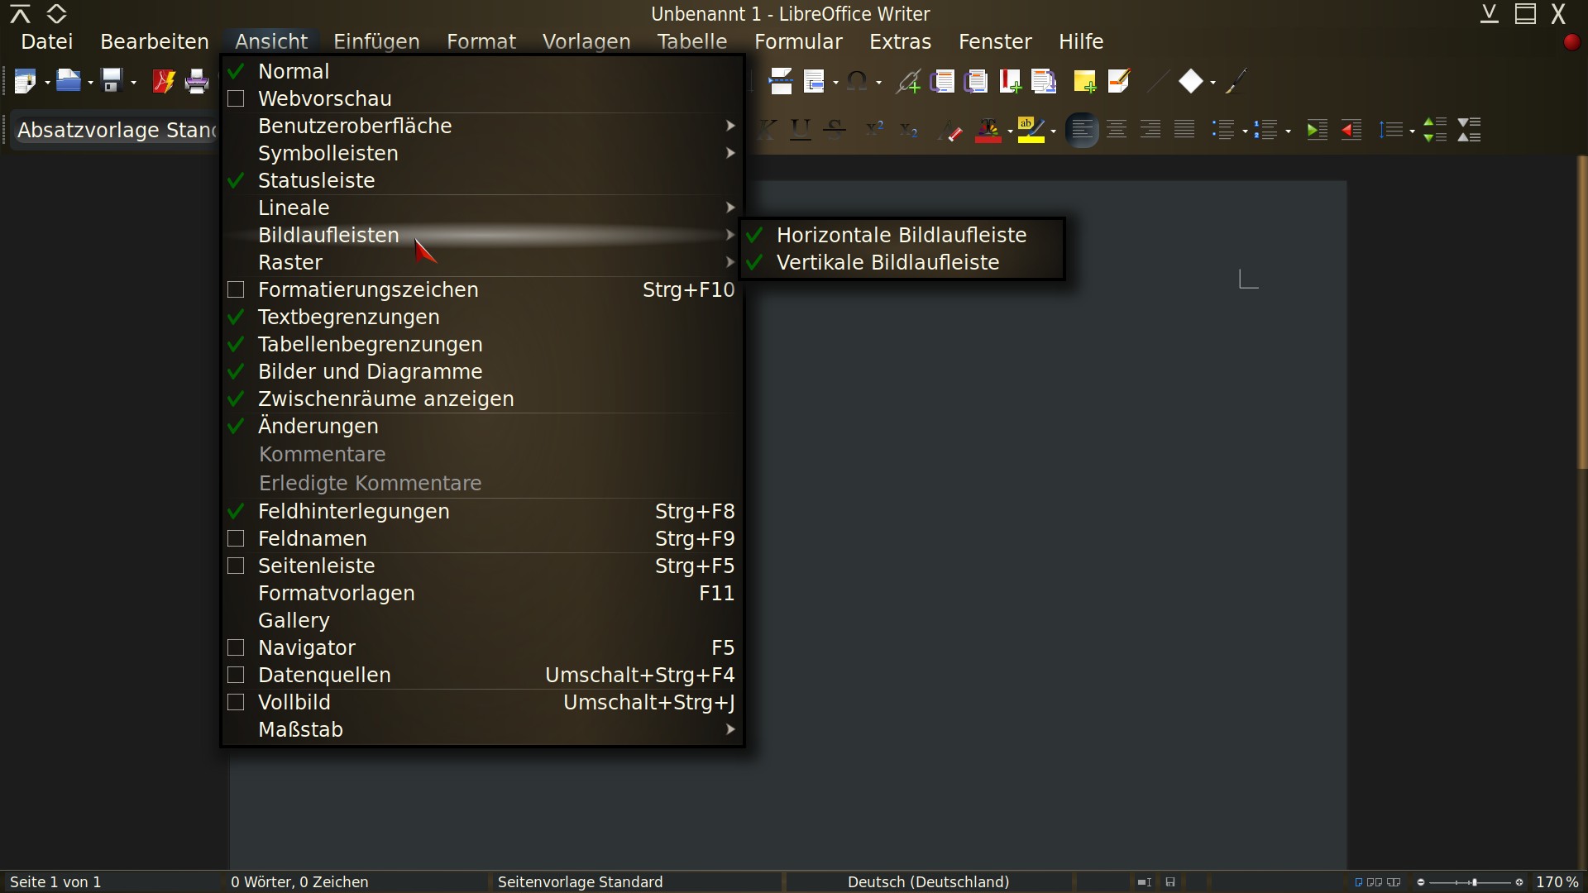Expand the Symbolleisten submenu

(483, 153)
